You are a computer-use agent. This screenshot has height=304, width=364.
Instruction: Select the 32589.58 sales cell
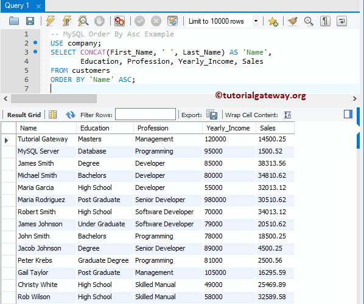(275, 297)
